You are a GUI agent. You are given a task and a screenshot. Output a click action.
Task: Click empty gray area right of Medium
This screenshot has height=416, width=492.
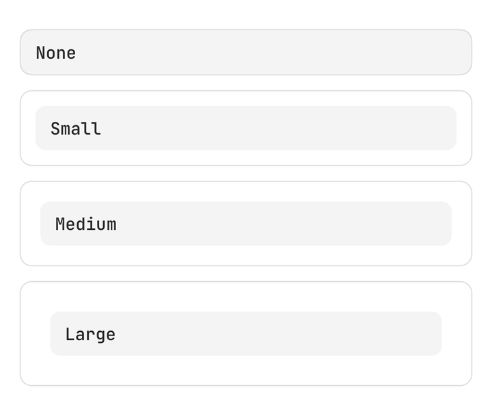284,224
